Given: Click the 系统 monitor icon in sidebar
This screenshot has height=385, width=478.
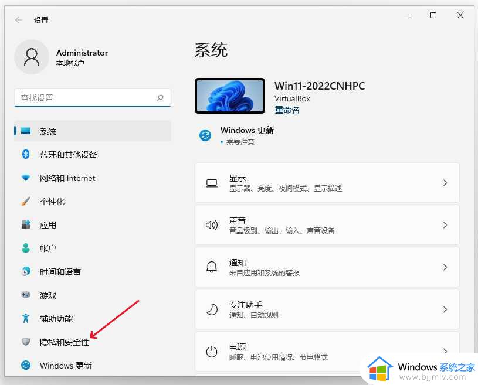Looking at the screenshot, I should point(26,131).
